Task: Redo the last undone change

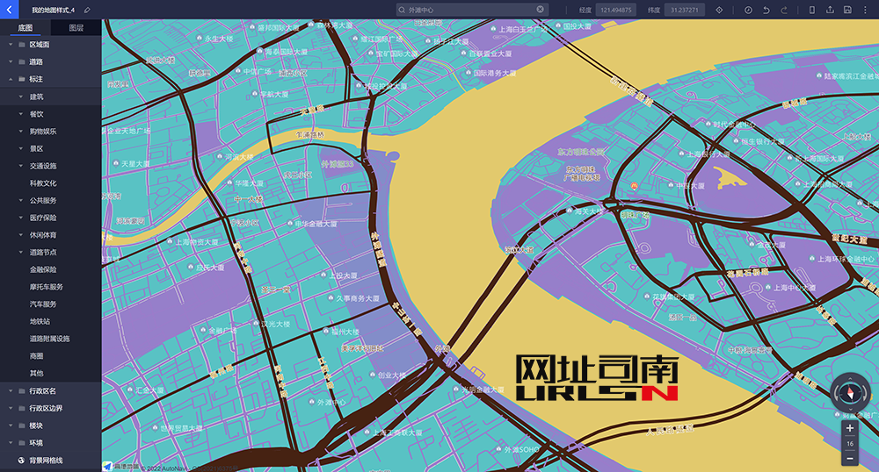Action: click(x=784, y=10)
